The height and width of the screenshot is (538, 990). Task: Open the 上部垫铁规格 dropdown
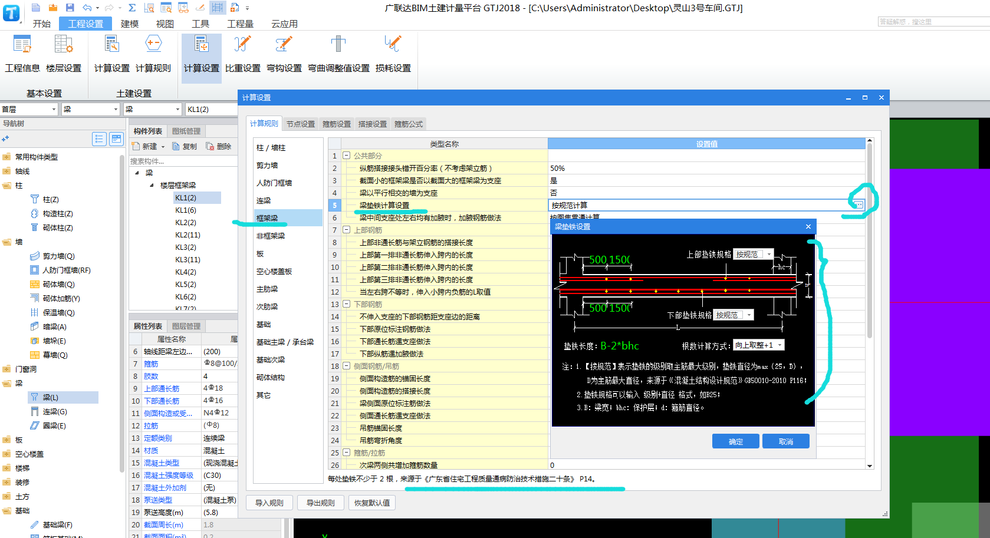(769, 254)
